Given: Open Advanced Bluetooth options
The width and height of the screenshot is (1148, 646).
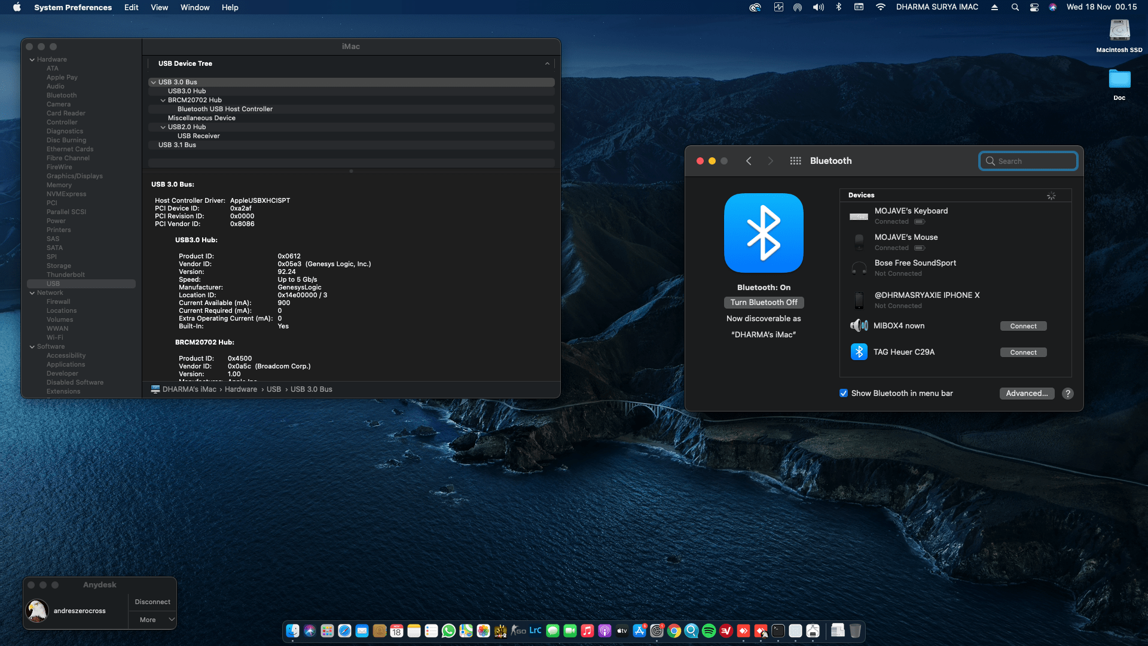Looking at the screenshot, I should [1026, 394].
